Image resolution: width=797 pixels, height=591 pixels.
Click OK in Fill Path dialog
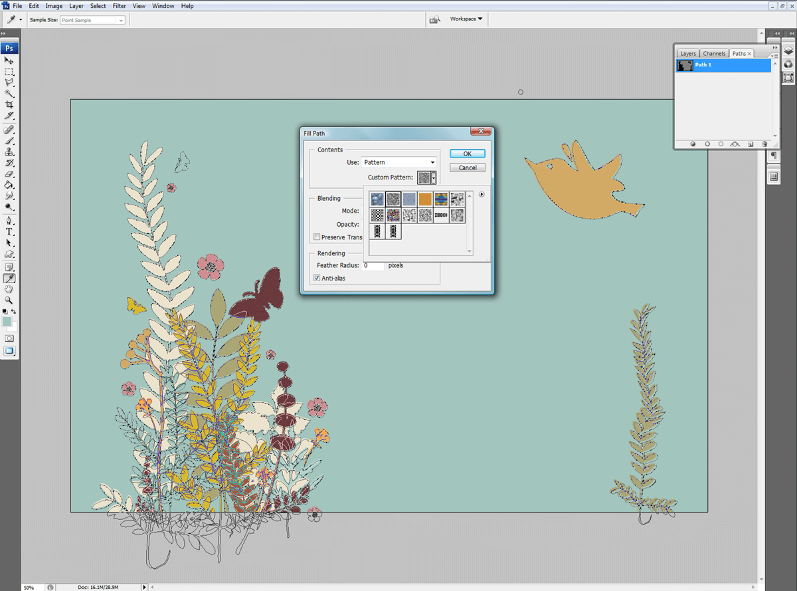click(467, 154)
